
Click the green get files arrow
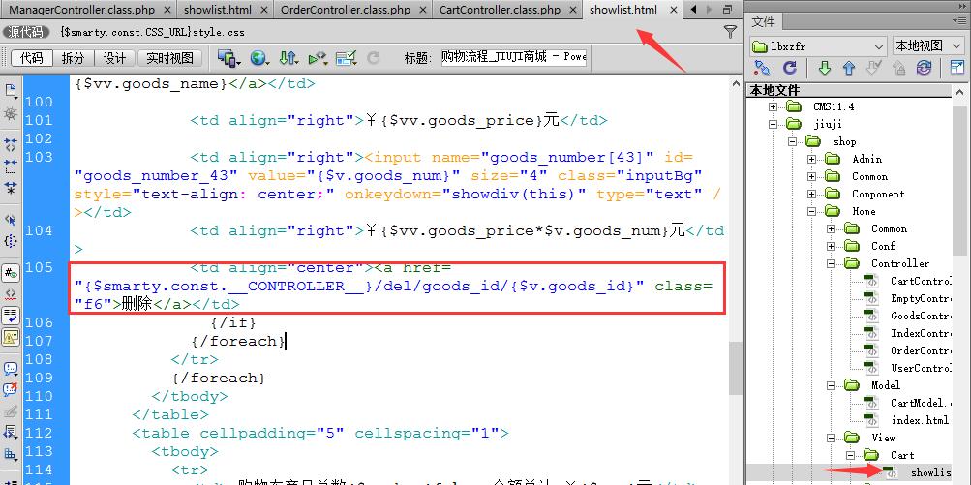pyautogui.click(x=824, y=68)
